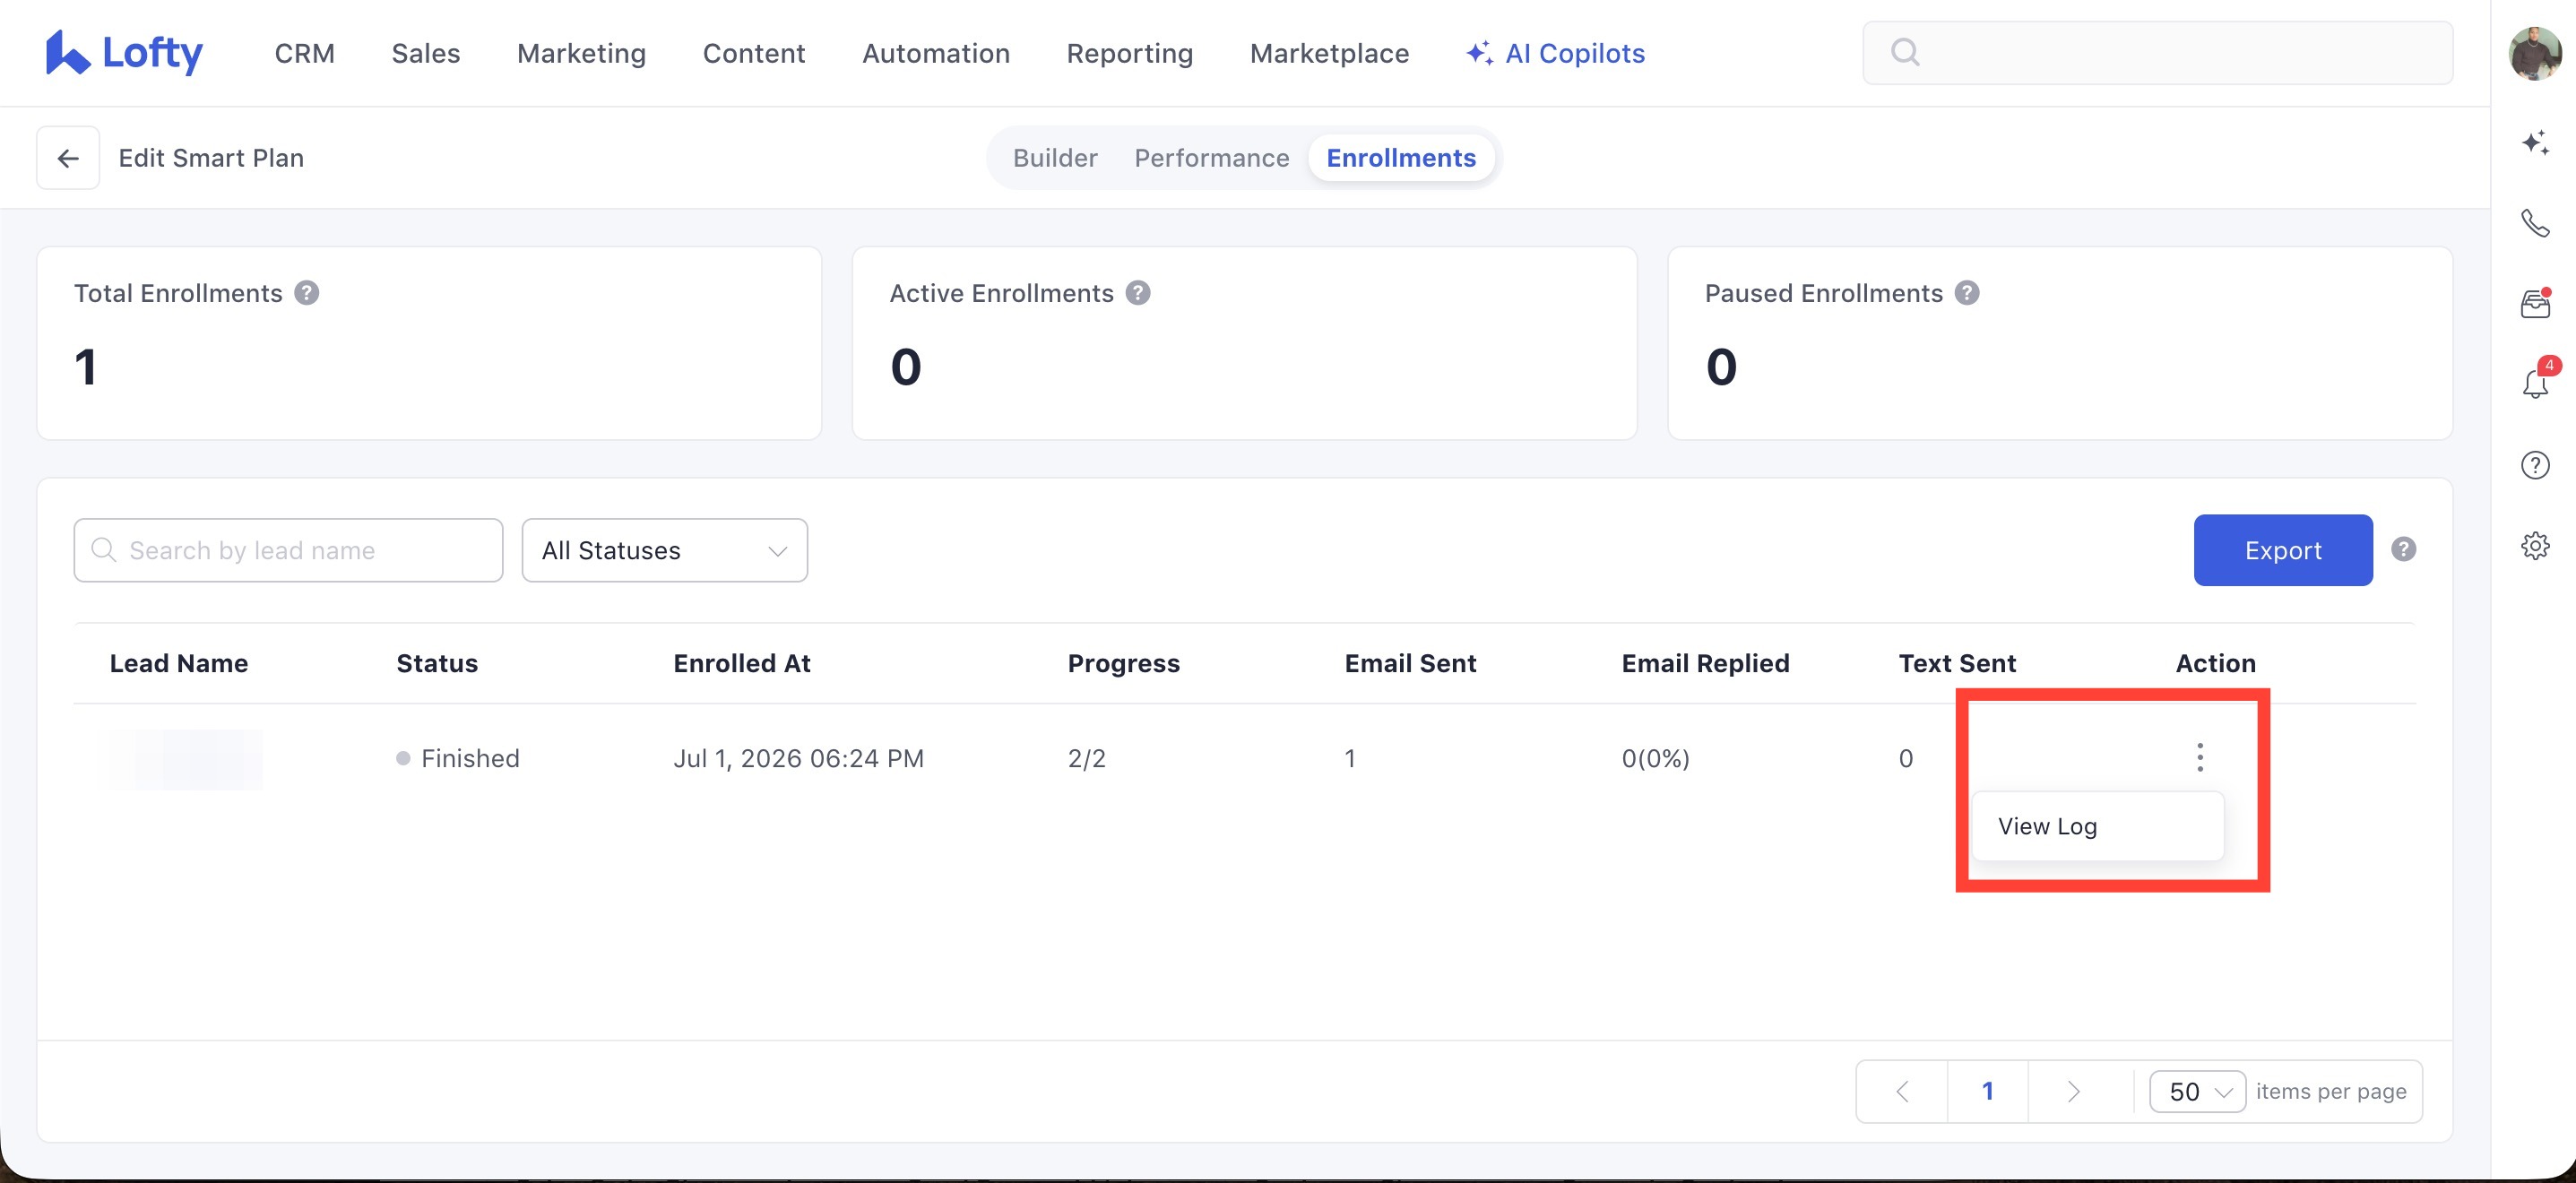Open notifications bell with red badge

click(x=2534, y=383)
